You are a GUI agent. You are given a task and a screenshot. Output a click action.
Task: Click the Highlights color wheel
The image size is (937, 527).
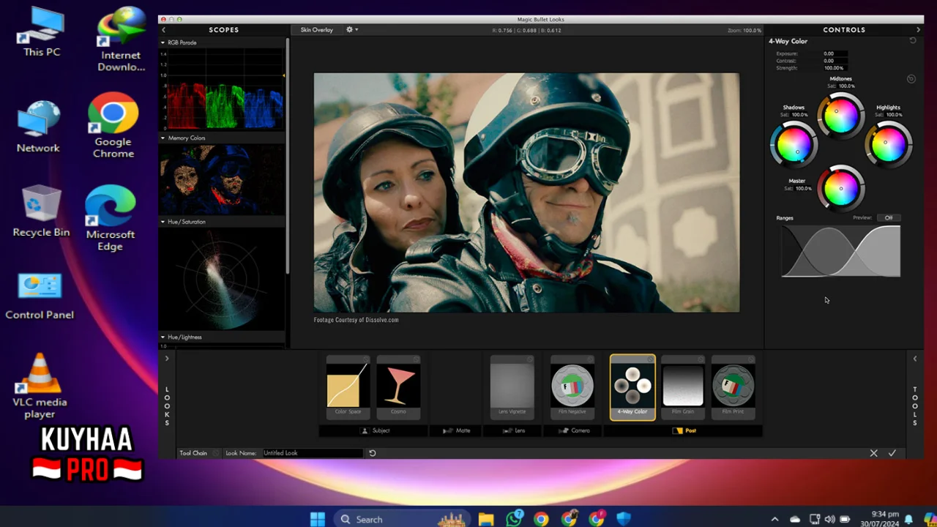(889, 144)
